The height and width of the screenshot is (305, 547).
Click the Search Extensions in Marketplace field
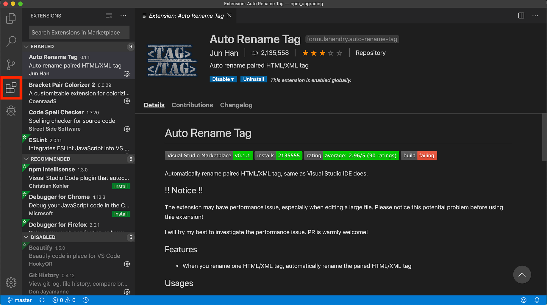(x=79, y=32)
